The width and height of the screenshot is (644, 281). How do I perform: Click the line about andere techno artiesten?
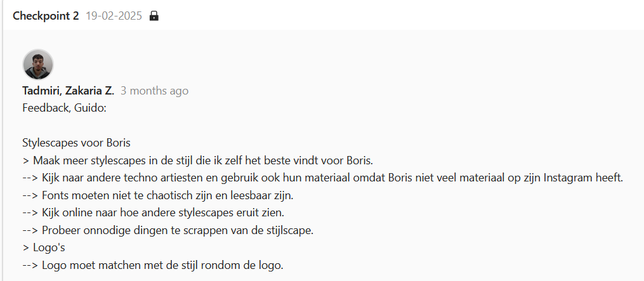click(x=323, y=177)
